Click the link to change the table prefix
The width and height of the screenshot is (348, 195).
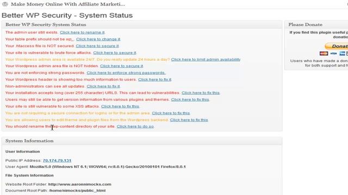coord(98,39)
